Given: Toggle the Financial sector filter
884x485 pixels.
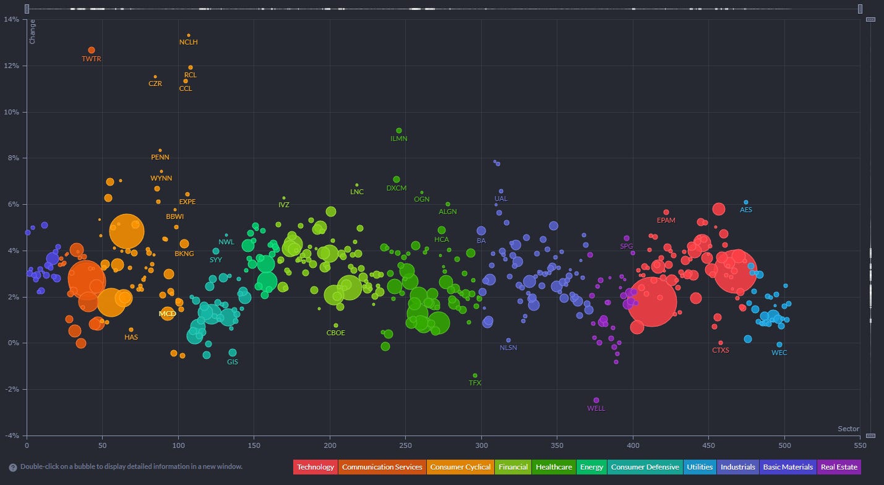Looking at the screenshot, I should [513, 467].
